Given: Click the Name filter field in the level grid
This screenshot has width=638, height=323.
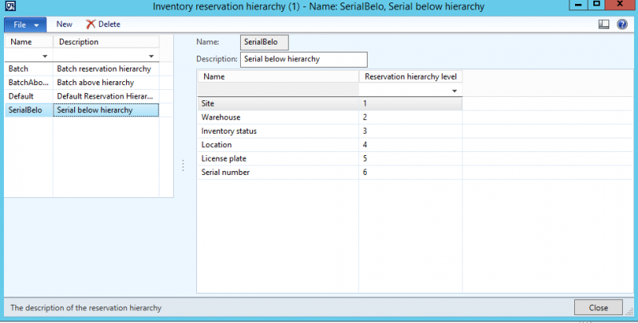Looking at the screenshot, I should click(278, 90).
